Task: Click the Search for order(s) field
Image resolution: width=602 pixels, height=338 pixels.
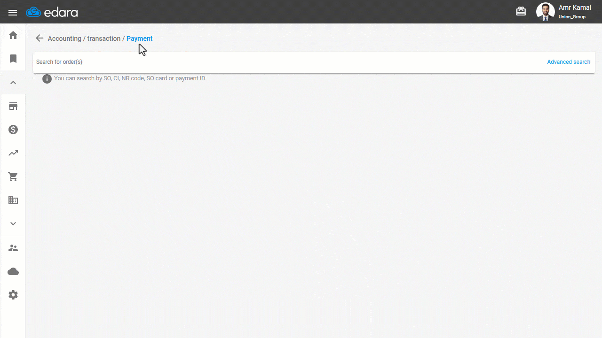Action: tap(282, 62)
